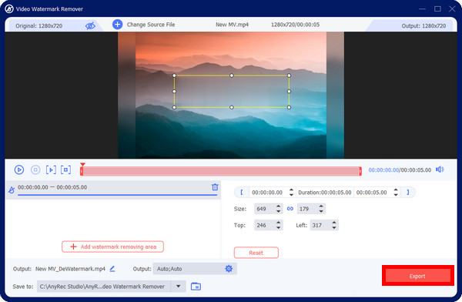Image resolution: width=462 pixels, height=302 pixels.
Task: Increase end time with up arrow
Action: 396,190
